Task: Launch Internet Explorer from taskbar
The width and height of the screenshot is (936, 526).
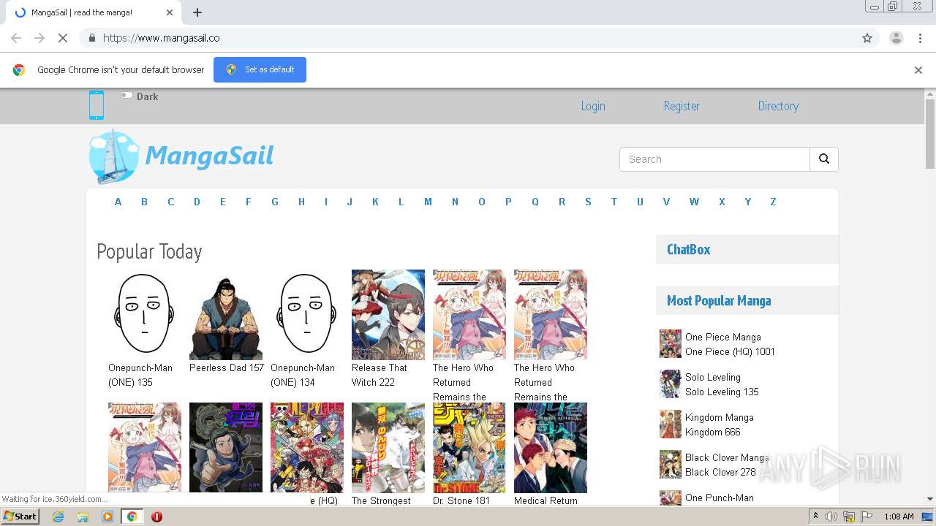Action: (58, 517)
